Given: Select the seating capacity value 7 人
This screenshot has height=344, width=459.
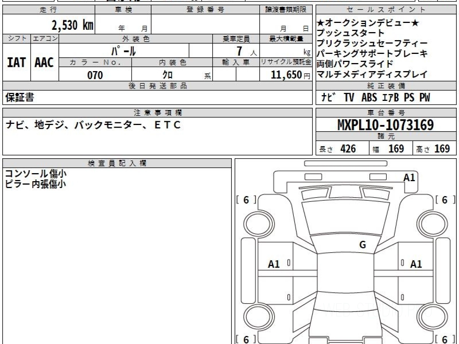Looking at the screenshot, I should coord(247,51).
